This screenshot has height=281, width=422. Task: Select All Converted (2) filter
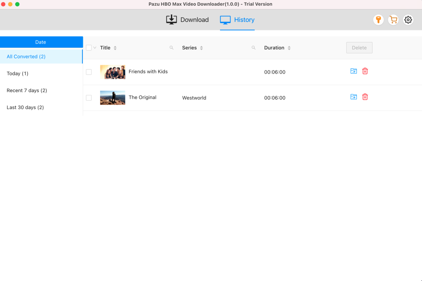tap(41, 56)
